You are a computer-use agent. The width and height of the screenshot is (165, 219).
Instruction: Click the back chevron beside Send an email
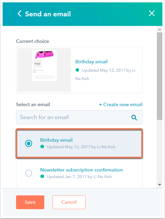click(19, 14)
